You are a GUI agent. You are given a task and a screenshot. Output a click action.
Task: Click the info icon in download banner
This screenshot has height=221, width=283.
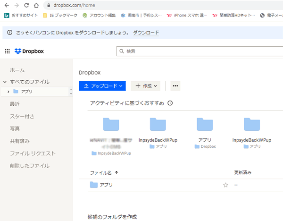(10, 33)
